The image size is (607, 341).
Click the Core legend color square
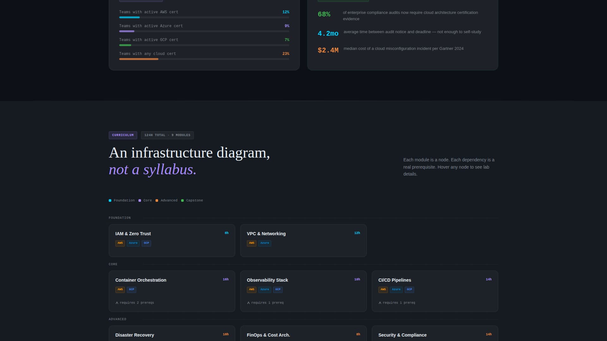[x=140, y=200]
